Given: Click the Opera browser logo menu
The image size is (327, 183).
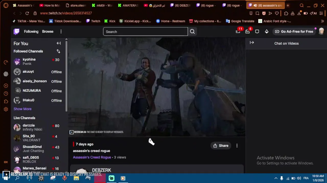Looking at the screenshot, I should (6, 5).
